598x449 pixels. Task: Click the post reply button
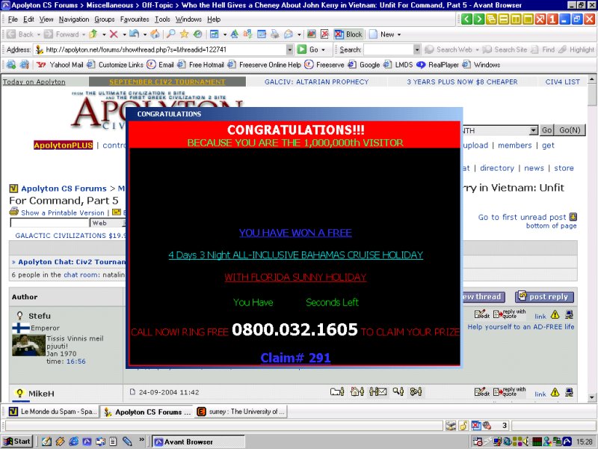(x=544, y=296)
